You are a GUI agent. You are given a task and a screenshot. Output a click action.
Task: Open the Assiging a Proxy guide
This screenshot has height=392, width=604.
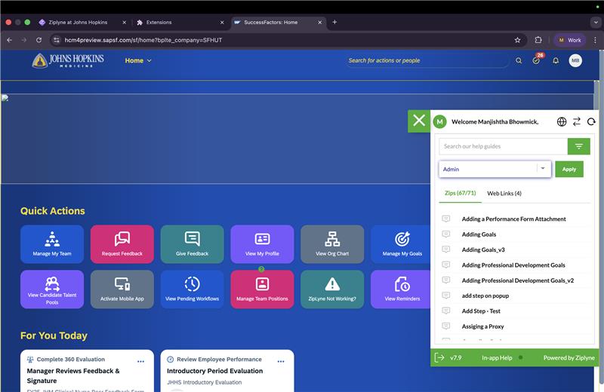482,326
